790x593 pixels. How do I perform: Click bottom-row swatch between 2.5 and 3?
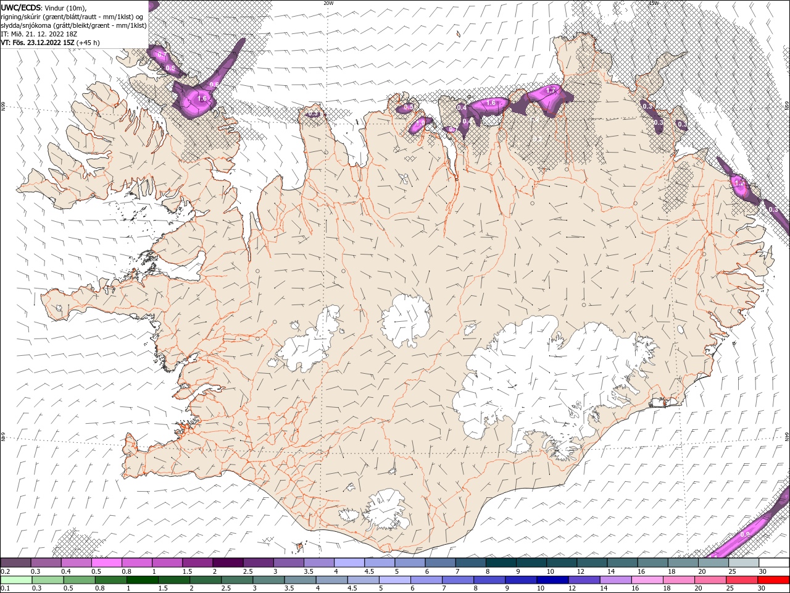[238, 580]
